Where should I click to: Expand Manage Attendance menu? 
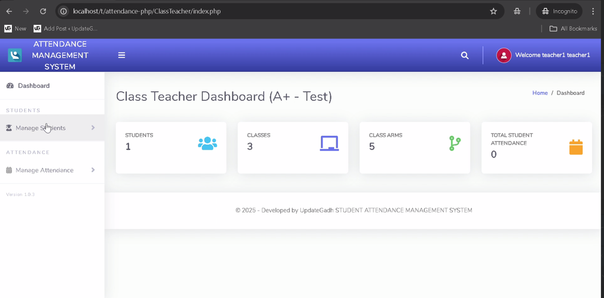pos(52,170)
